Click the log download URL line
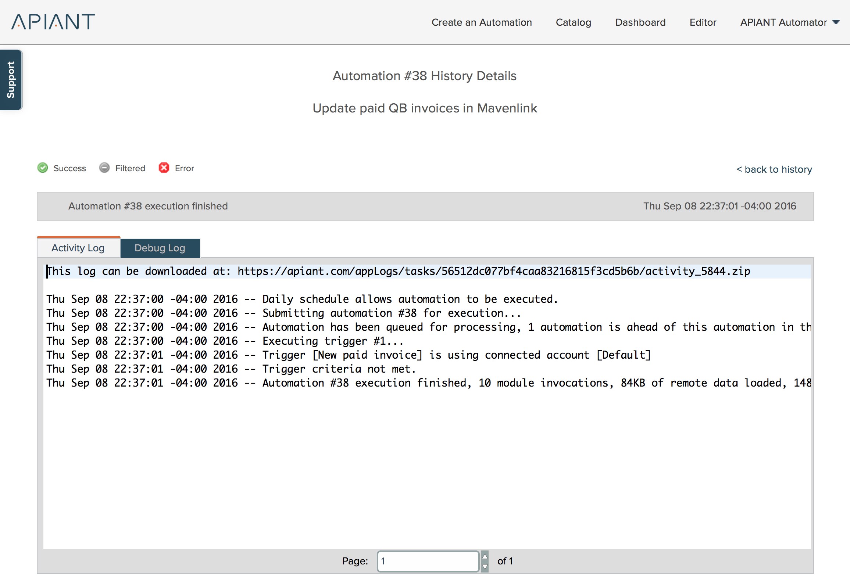The width and height of the screenshot is (850, 585). 398,271
